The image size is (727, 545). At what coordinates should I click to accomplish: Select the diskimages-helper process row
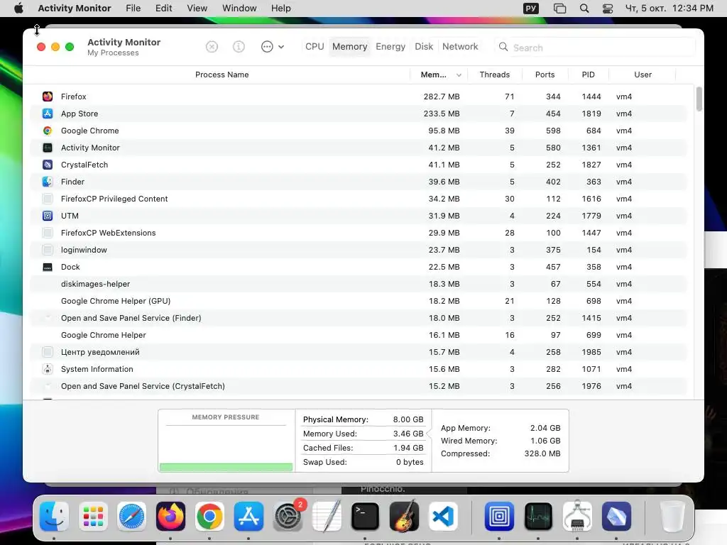(x=359, y=284)
